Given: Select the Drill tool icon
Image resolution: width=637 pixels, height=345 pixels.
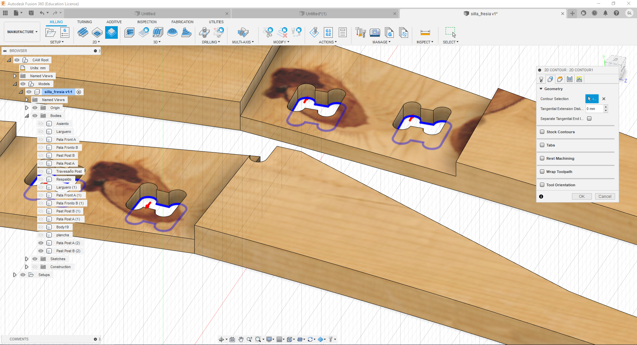Looking at the screenshot, I should pyautogui.click(x=204, y=32).
